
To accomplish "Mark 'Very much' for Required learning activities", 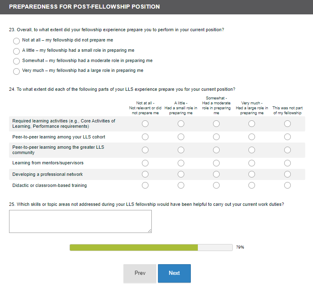I will 252,124.
